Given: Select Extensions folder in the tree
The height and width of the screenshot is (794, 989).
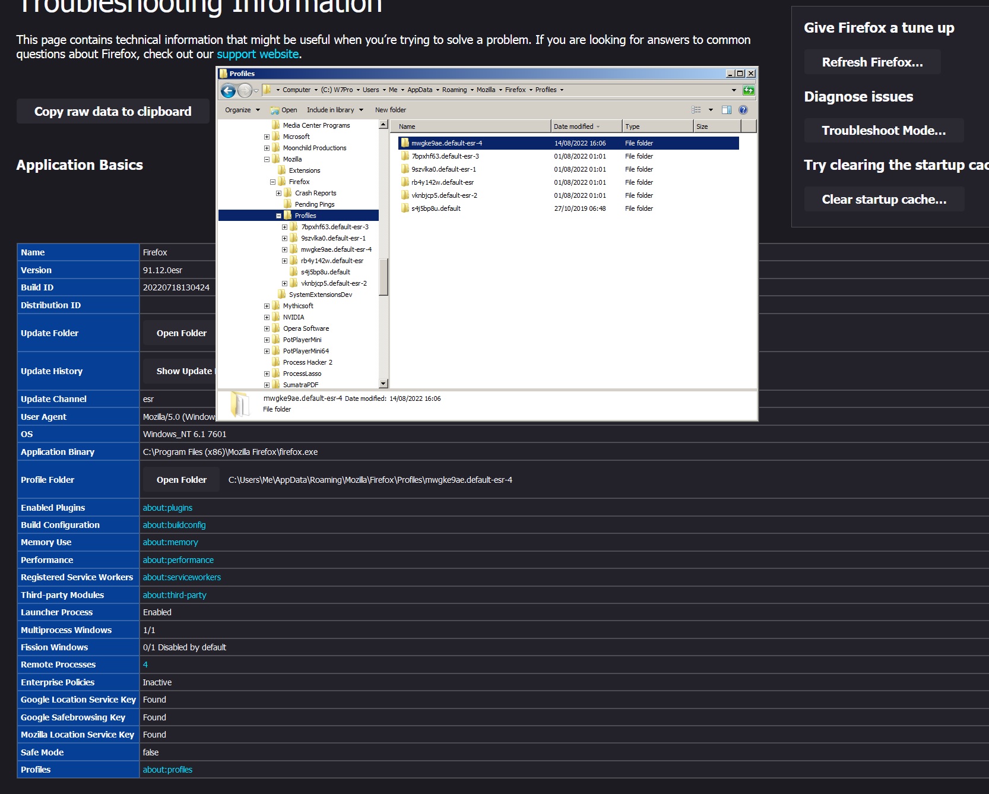Looking at the screenshot, I should 305,170.
